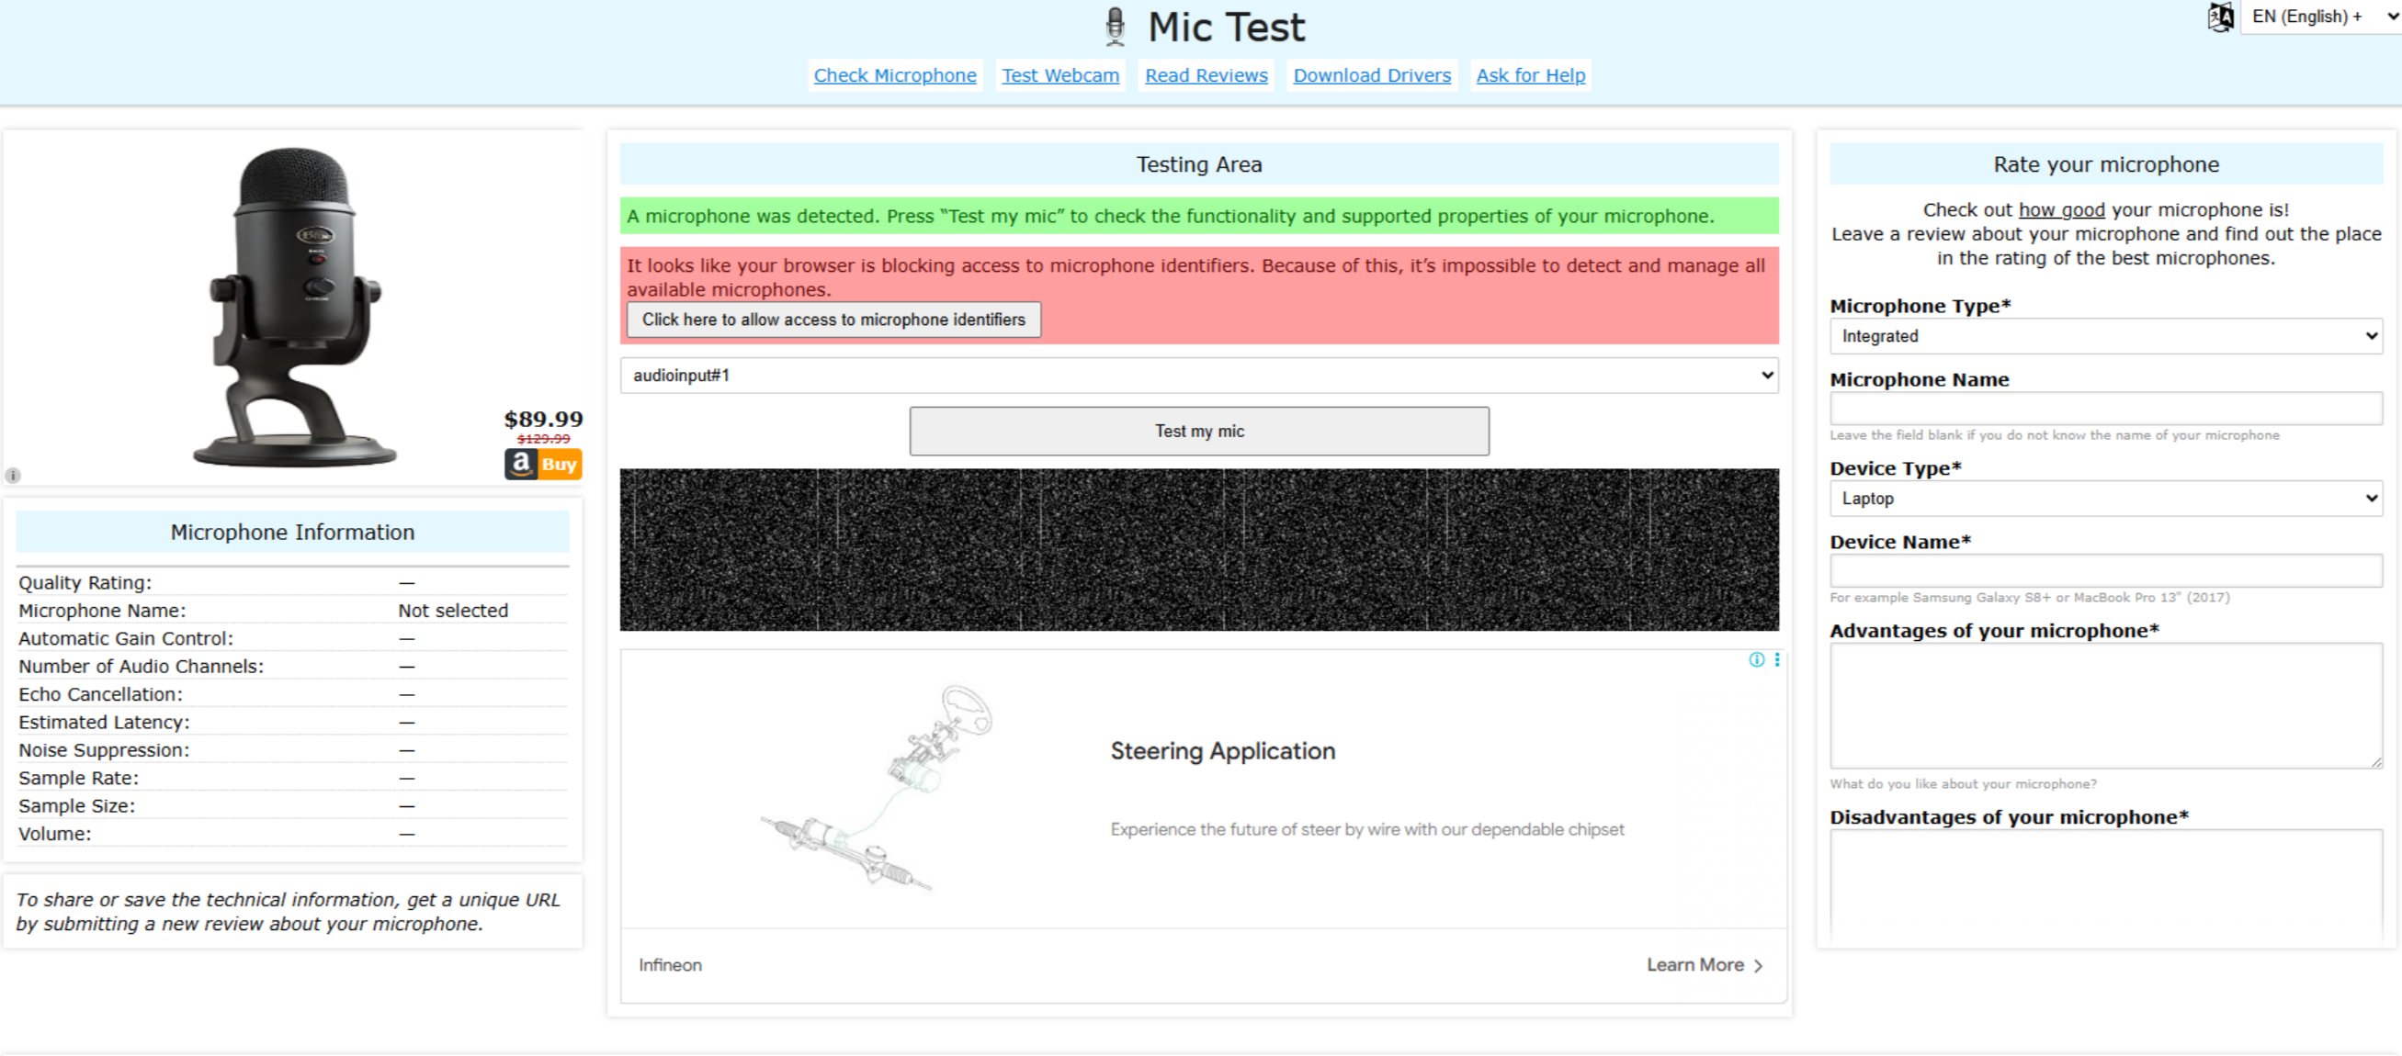Open the three-dot menu on the Infineon ad
2402x1056 pixels.
pyautogui.click(x=1776, y=660)
